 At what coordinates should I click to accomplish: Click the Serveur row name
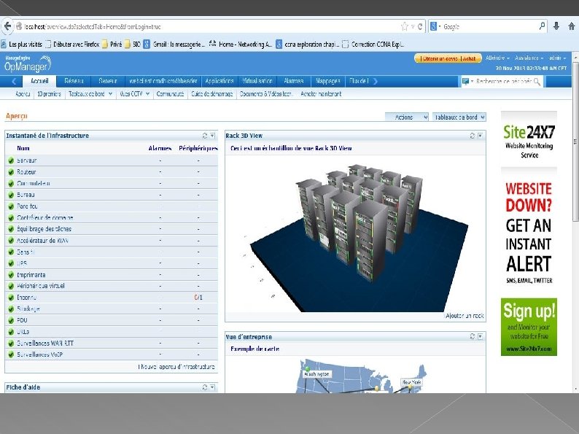pyautogui.click(x=26, y=160)
